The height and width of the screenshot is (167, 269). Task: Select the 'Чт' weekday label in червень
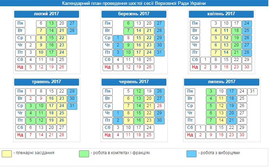click(x=107, y=114)
